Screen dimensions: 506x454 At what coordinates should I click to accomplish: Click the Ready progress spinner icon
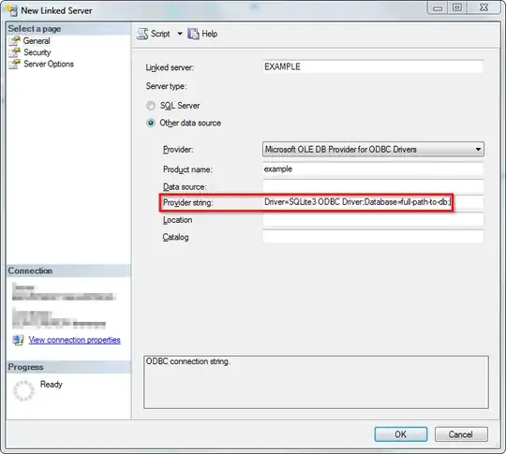pyautogui.click(x=23, y=390)
